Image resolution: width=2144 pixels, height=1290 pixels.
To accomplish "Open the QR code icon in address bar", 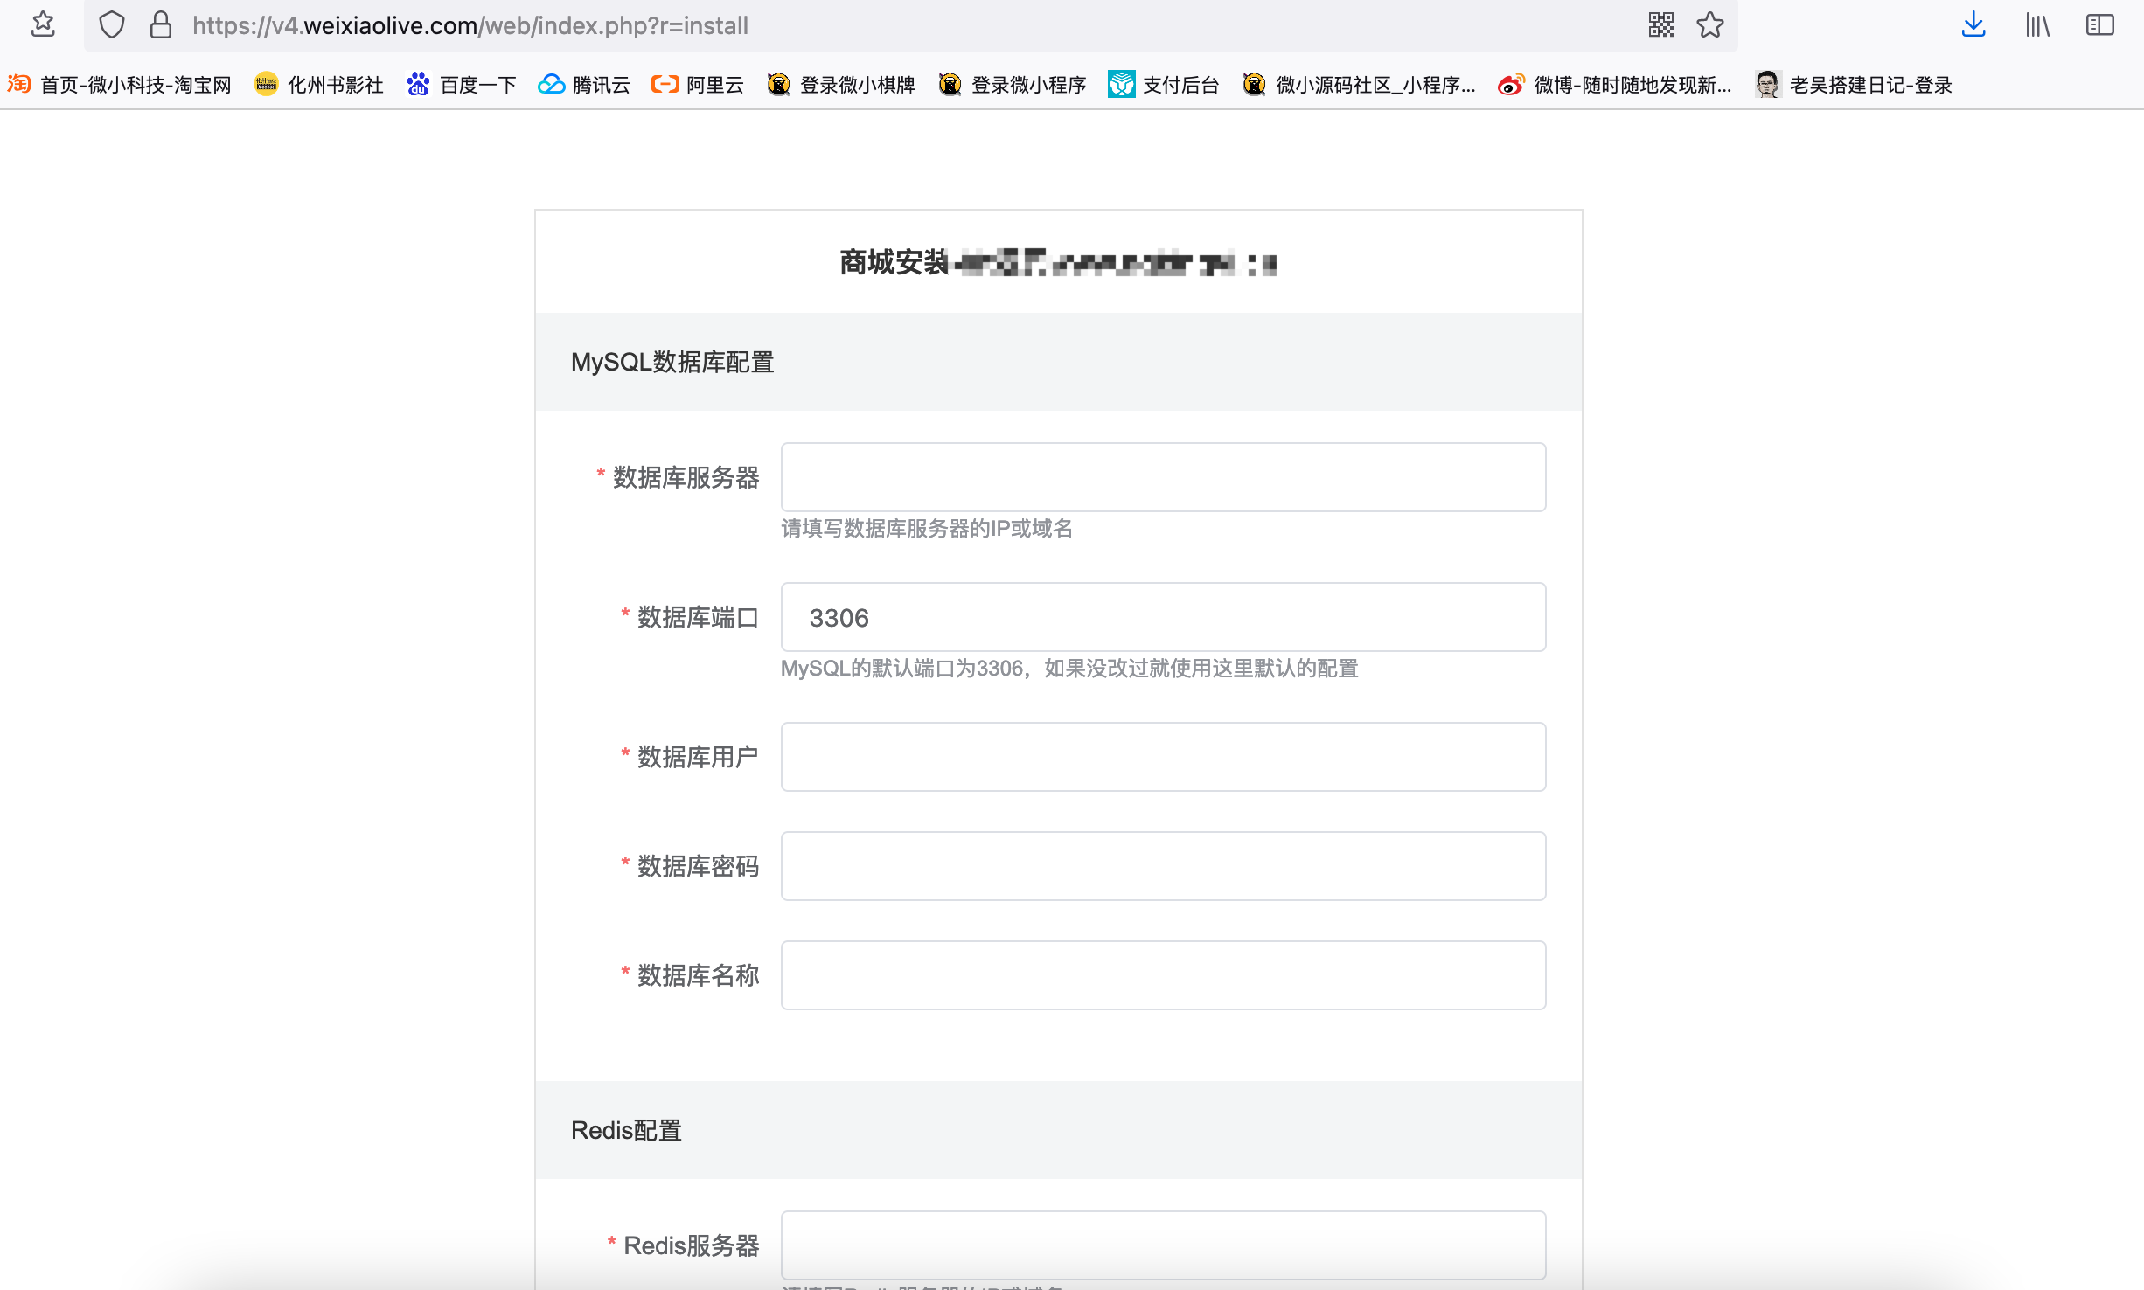I will (x=1660, y=25).
